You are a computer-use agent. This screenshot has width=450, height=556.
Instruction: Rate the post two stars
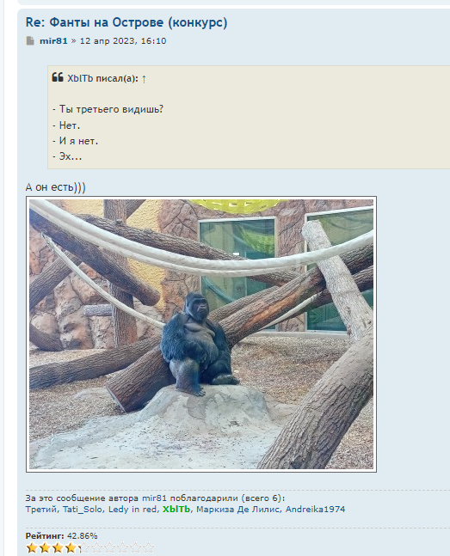pyautogui.click(x=45, y=547)
